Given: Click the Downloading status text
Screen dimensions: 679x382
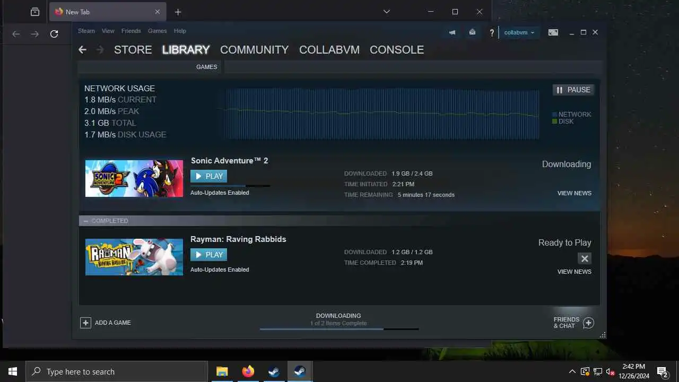Looking at the screenshot, I should coord(567,164).
